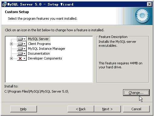
Task: Click the red X icon for Developer Components
Action: pos(20,58)
